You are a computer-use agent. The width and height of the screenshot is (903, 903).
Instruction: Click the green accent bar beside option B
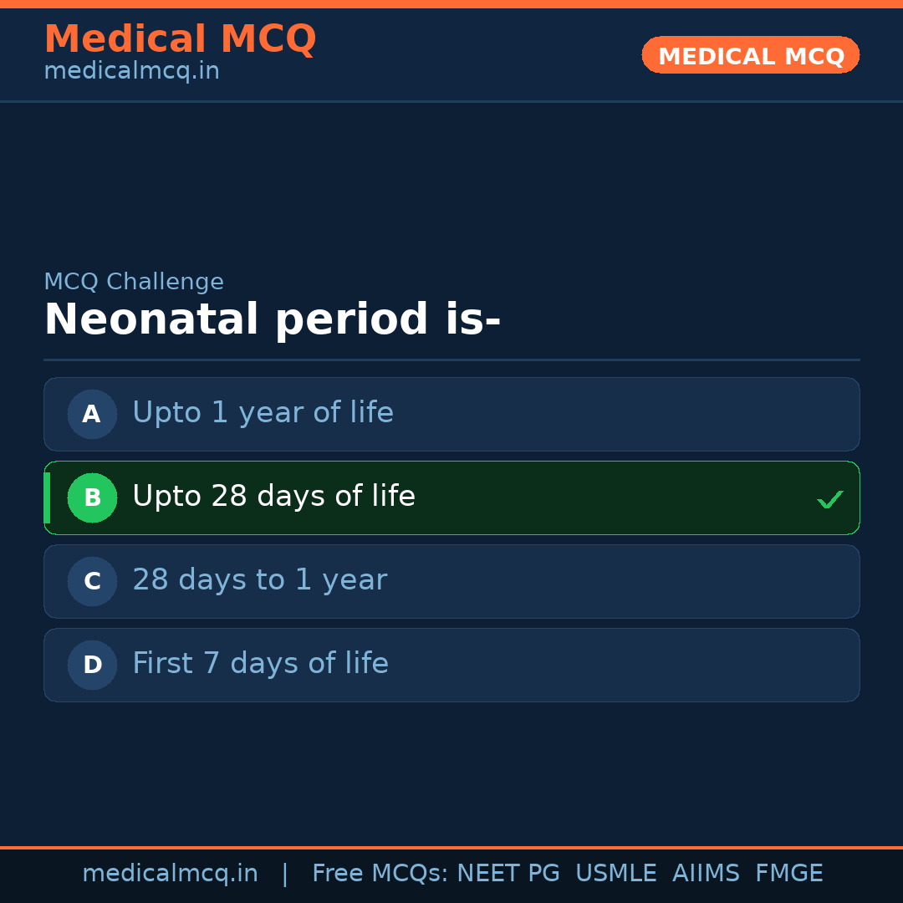tap(47, 497)
